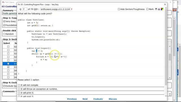This screenshot has width=181, height=102.
Task: Click scroll-down arrow of section table scrollbar
Action: (x=170, y=78)
